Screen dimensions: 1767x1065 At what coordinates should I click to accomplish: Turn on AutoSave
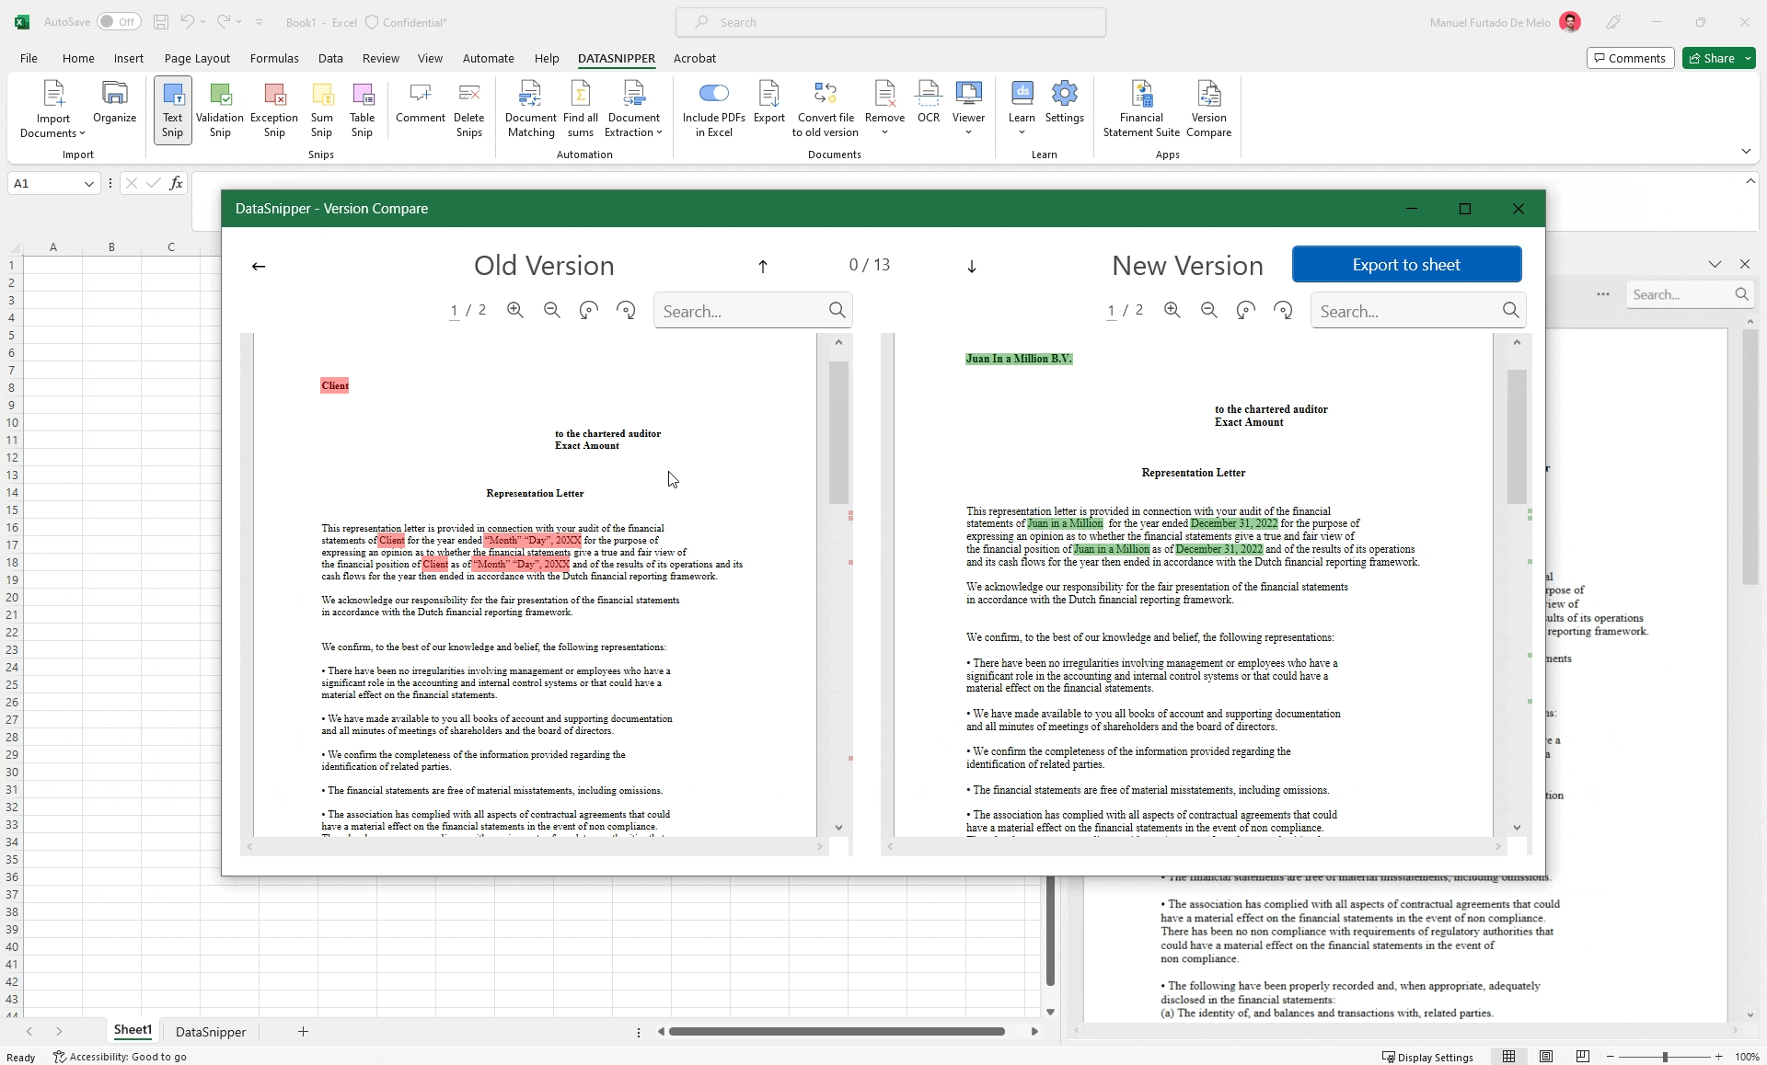point(118,21)
